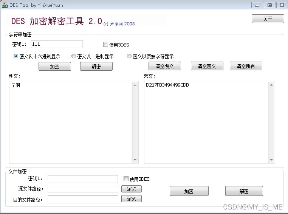Click 解密 button in string encryption section

click(x=96, y=66)
